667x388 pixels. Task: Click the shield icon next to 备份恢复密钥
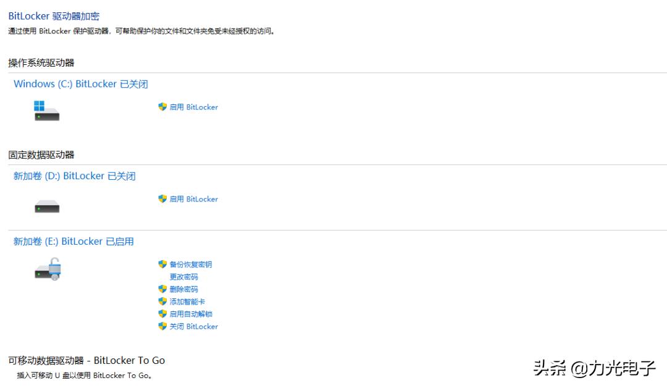tap(162, 264)
